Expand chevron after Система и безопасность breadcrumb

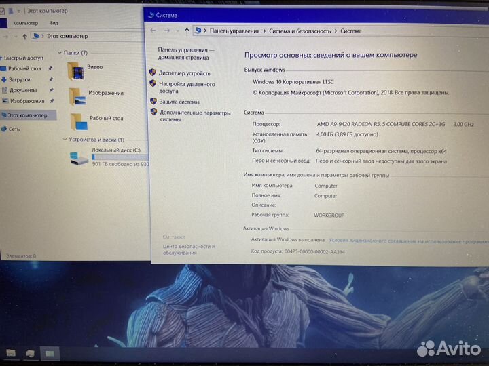(x=336, y=30)
